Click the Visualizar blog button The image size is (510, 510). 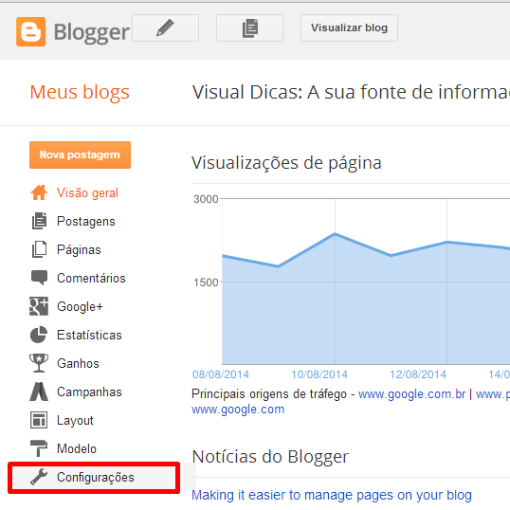coord(350,28)
